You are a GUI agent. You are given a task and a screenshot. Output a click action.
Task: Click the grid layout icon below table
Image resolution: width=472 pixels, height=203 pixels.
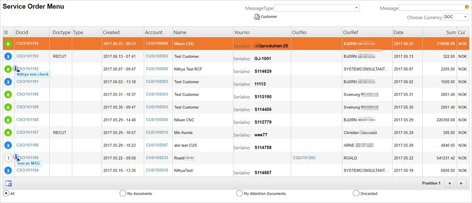click(x=8, y=184)
